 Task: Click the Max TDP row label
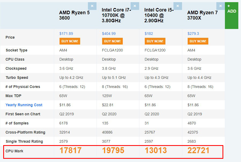coord(13,96)
